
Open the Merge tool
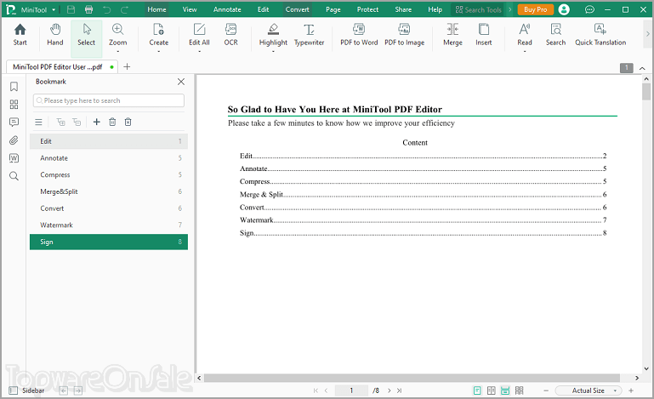452,35
